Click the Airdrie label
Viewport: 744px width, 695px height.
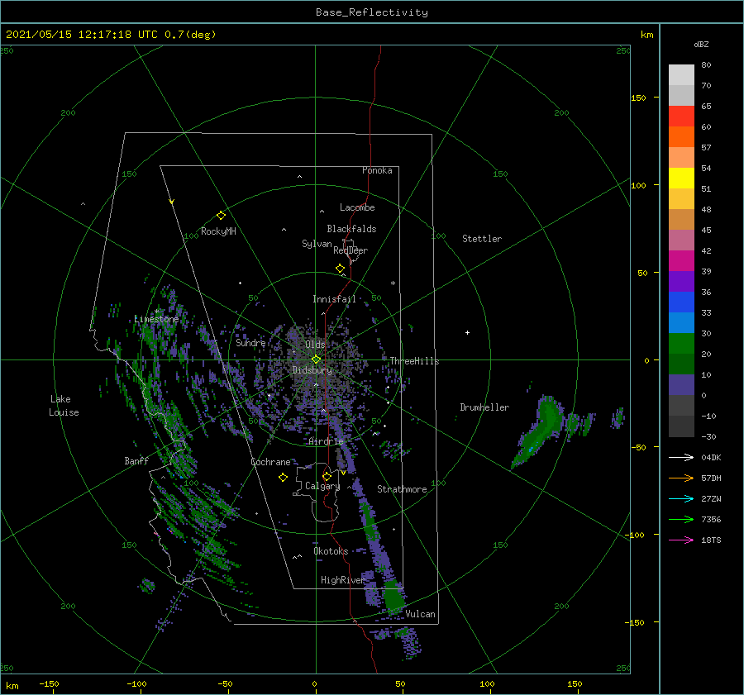tap(326, 441)
